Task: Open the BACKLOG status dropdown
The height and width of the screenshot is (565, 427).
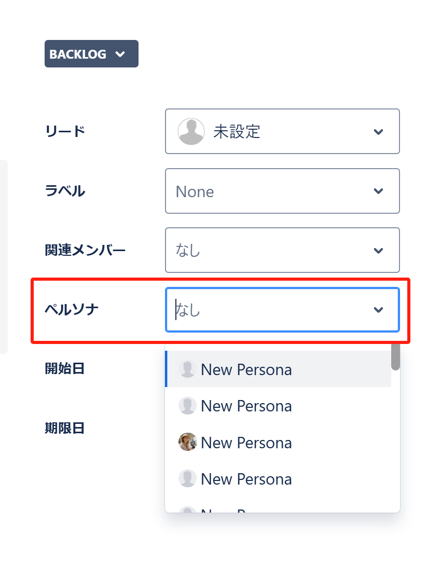Action: tap(91, 54)
